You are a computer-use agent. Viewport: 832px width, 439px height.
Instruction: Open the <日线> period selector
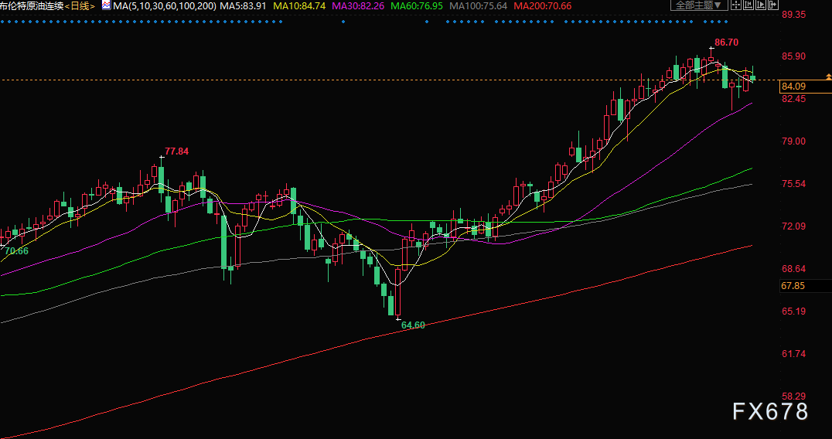(80, 6)
